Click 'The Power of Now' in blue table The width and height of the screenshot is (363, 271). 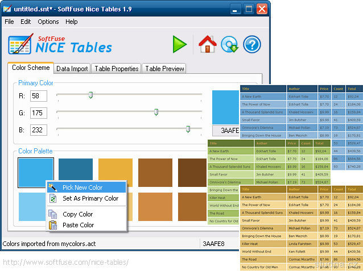[256, 105]
